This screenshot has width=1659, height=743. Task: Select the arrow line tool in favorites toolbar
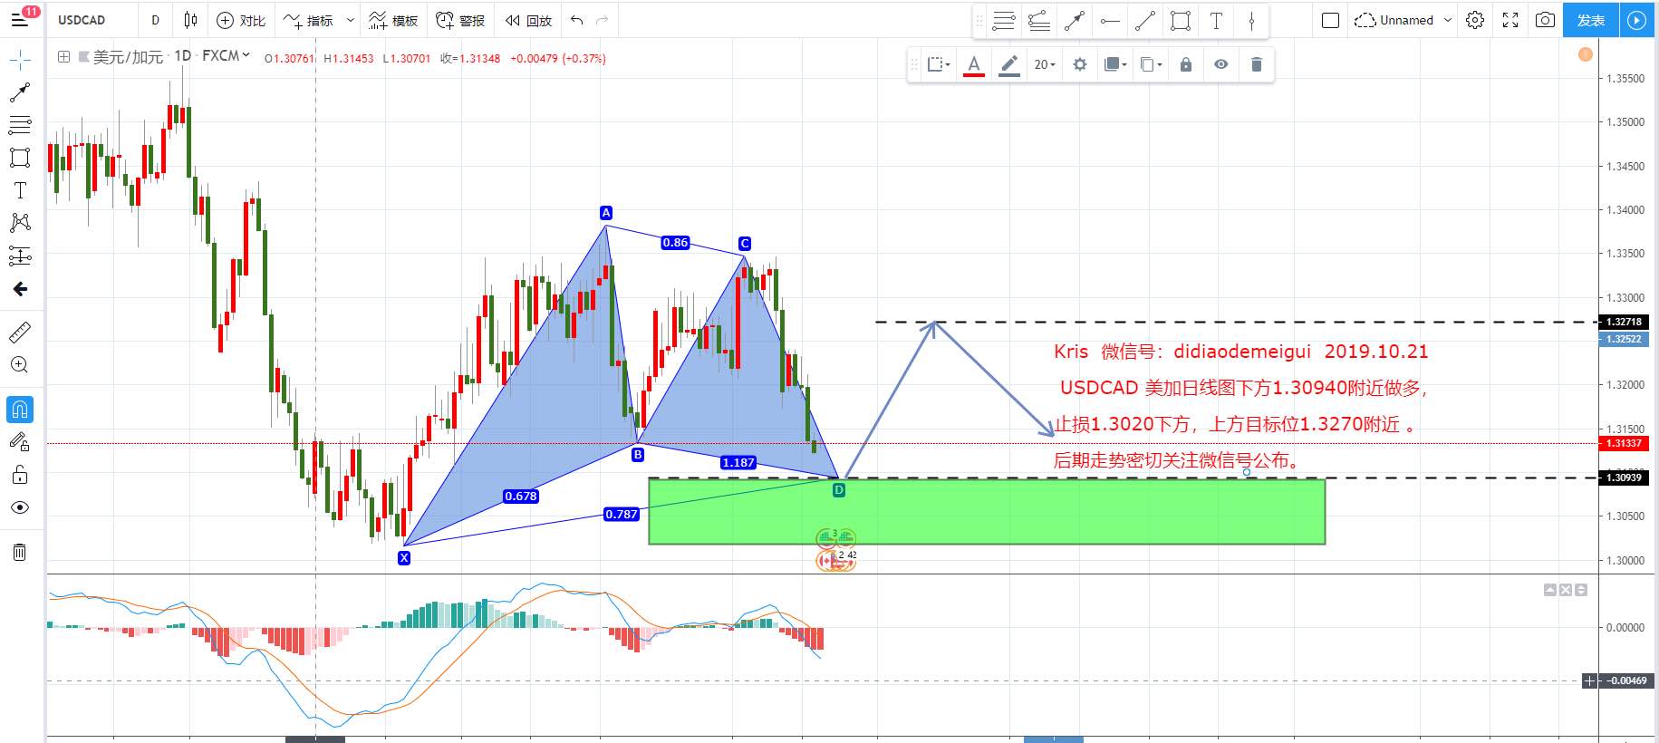[1075, 21]
